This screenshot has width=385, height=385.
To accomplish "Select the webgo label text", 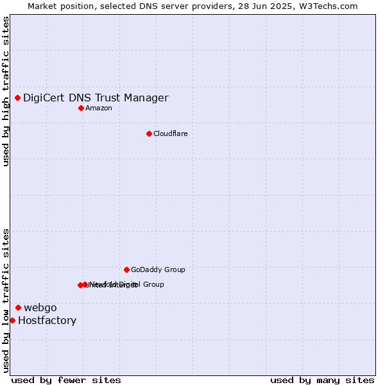I will [x=40, y=307].
